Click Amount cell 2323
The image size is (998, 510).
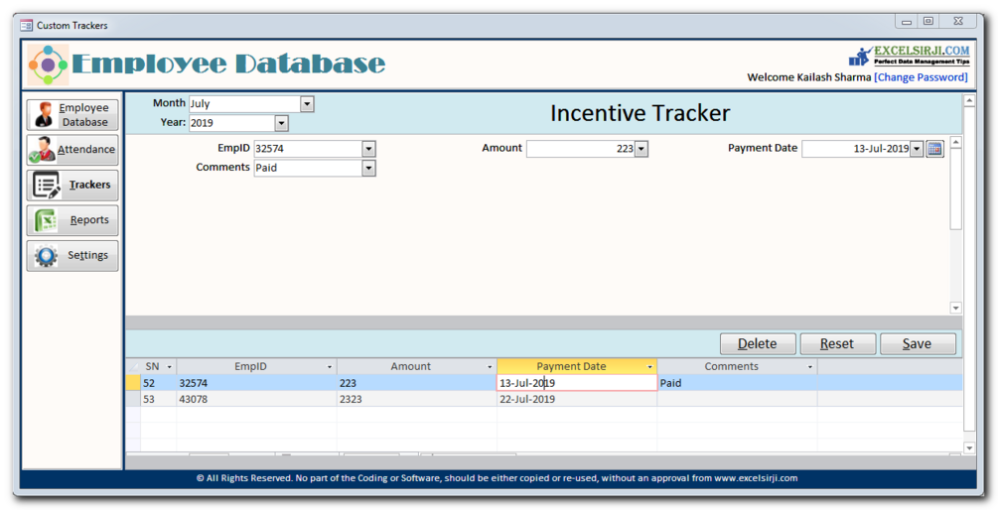(x=417, y=399)
